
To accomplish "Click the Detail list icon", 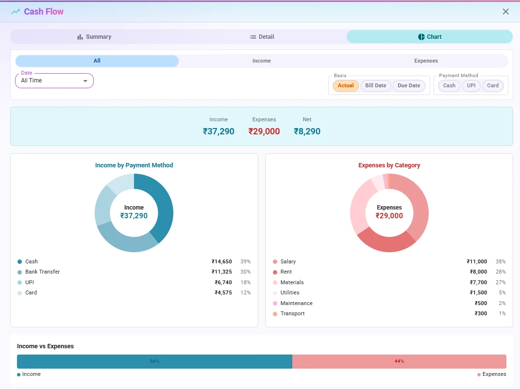I will point(252,37).
